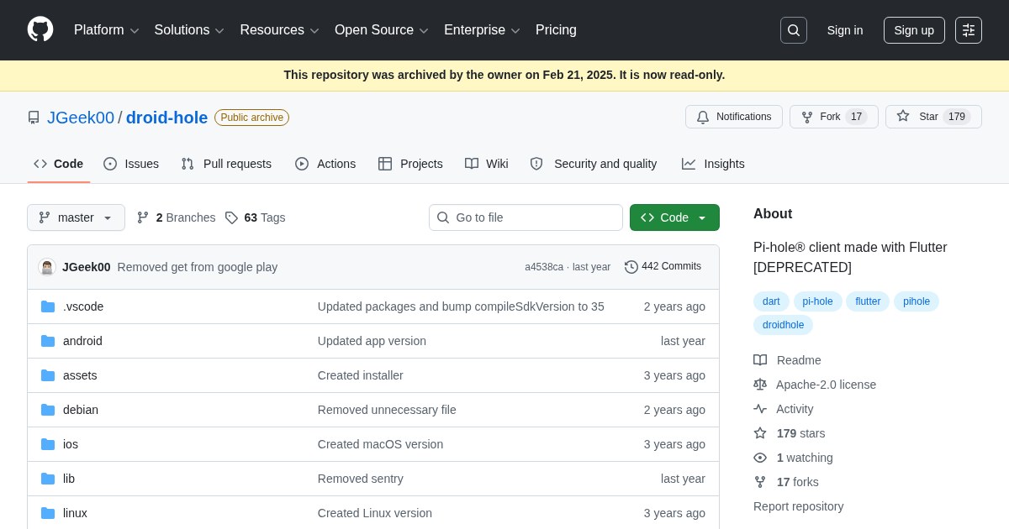Click the assets folder icon

point(48,375)
